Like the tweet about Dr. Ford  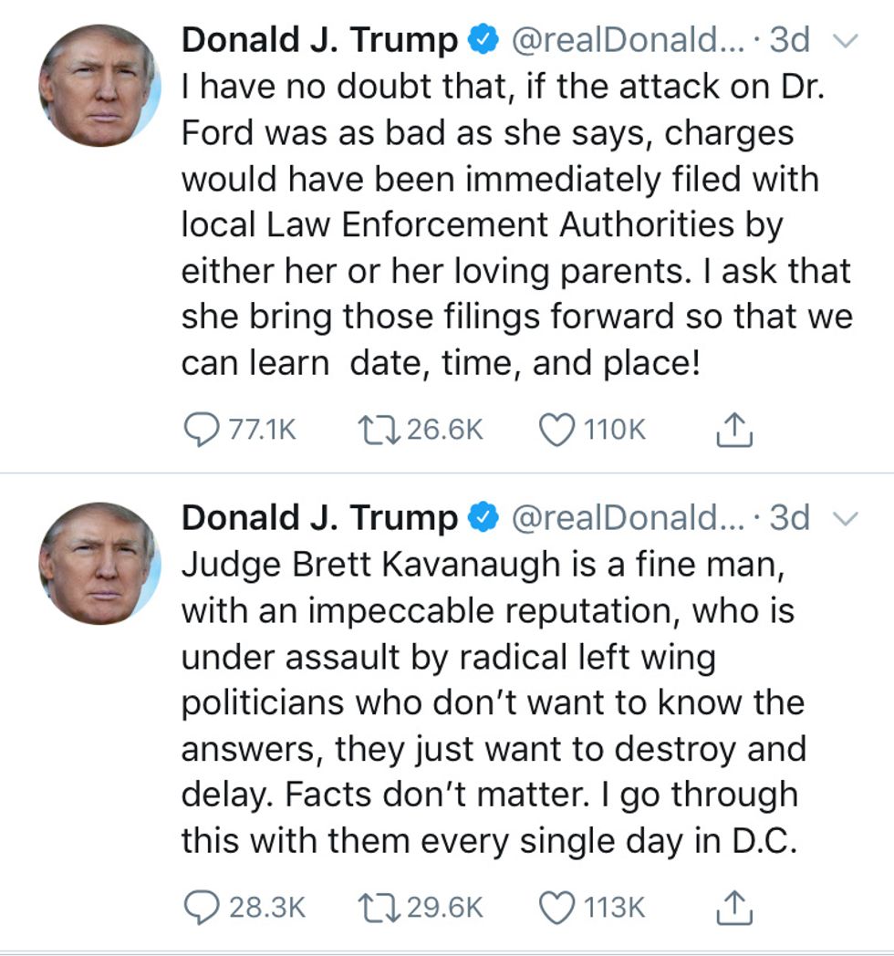click(x=557, y=430)
